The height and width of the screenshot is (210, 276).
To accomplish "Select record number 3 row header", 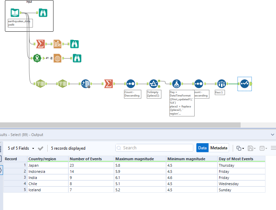I will [15, 178].
